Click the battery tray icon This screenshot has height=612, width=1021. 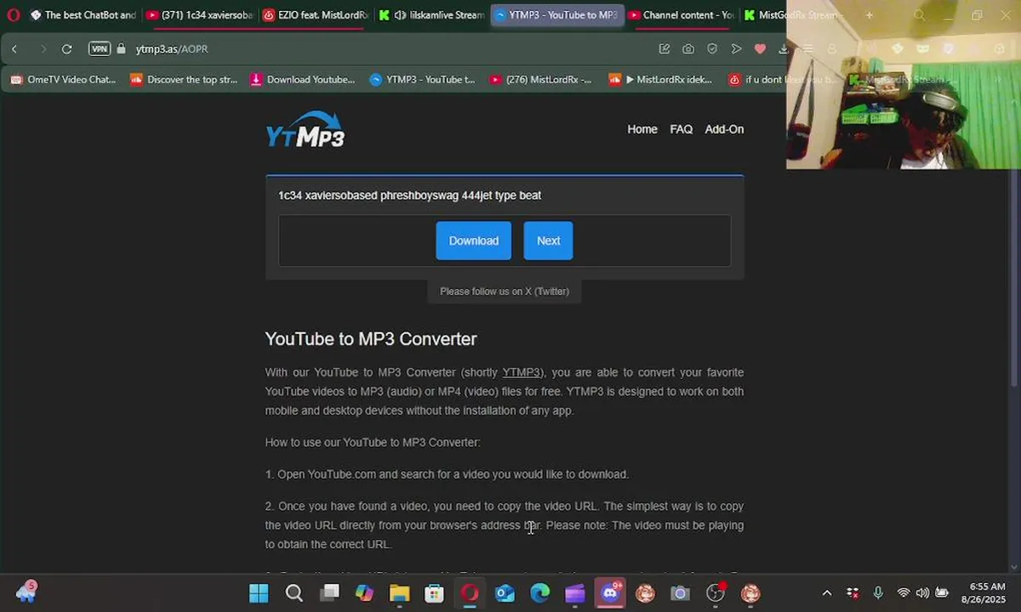tap(943, 593)
